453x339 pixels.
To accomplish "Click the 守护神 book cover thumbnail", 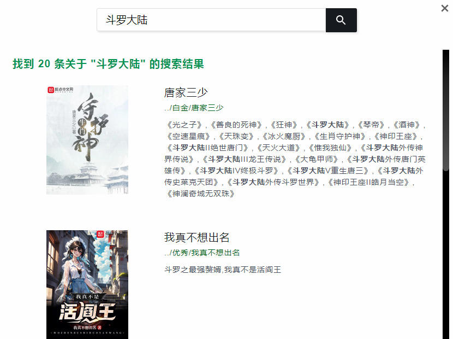I will pyautogui.click(x=87, y=140).
